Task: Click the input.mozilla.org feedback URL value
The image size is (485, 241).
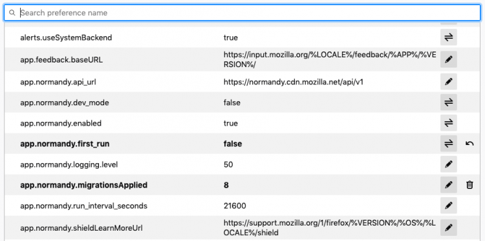Action: pyautogui.click(x=330, y=60)
